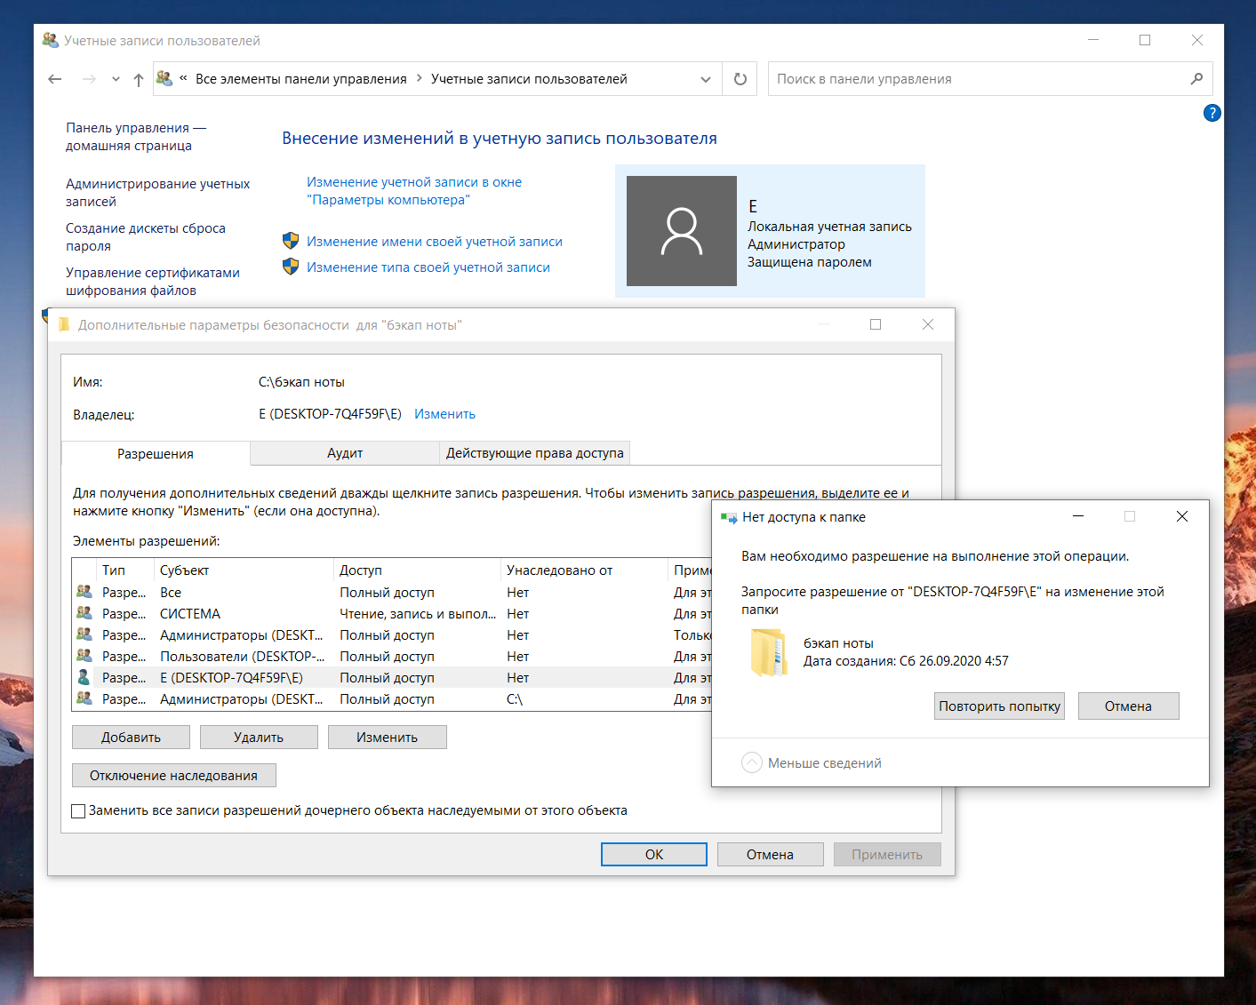Minimize the User Accounts window
Screen dimensions: 1256x1005
pyautogui.click(x=1093, y=40)
